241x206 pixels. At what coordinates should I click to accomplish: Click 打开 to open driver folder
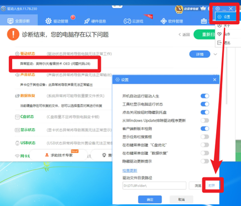[x=212, y=186]
